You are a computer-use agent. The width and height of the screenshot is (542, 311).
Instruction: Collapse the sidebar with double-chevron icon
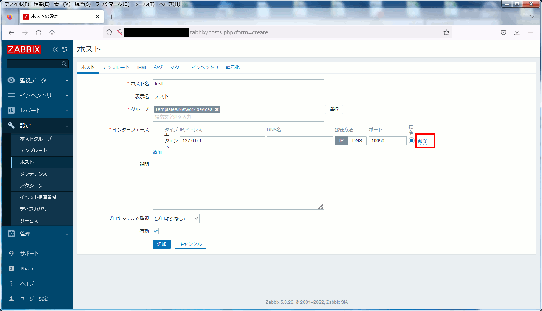55,49
